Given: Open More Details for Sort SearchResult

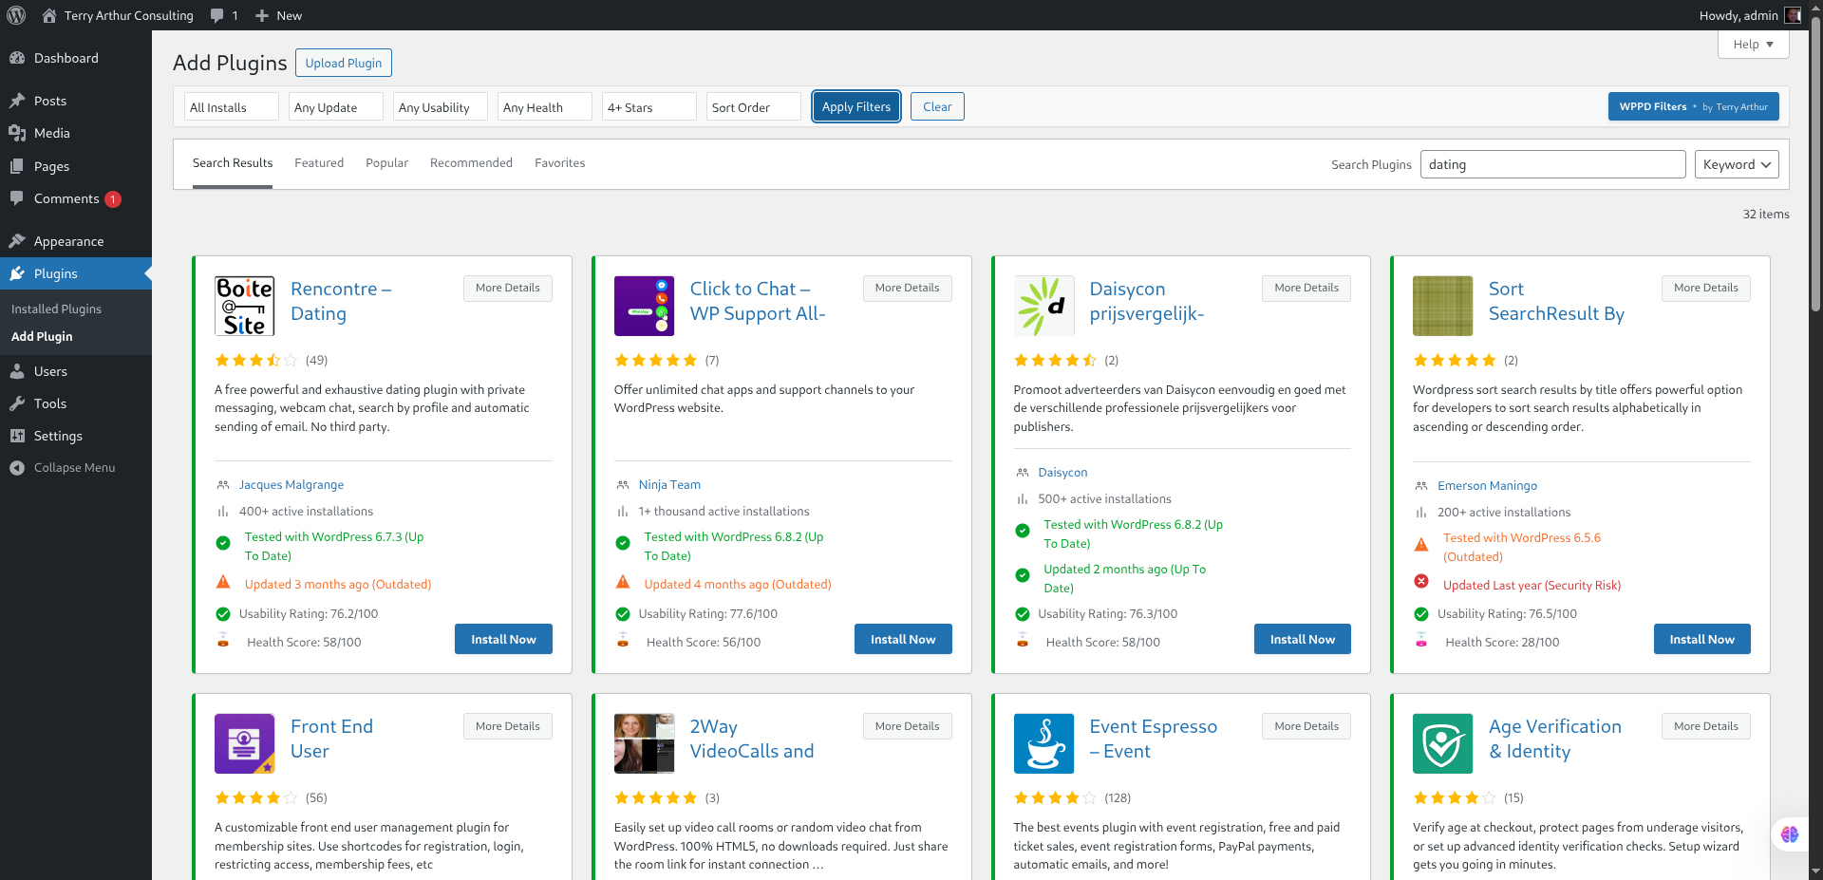Looking at the screenshot, I should click(1706, 289).
